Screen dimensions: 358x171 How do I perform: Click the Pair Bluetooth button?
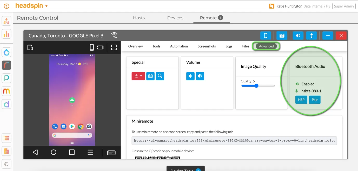click(315, 100)
